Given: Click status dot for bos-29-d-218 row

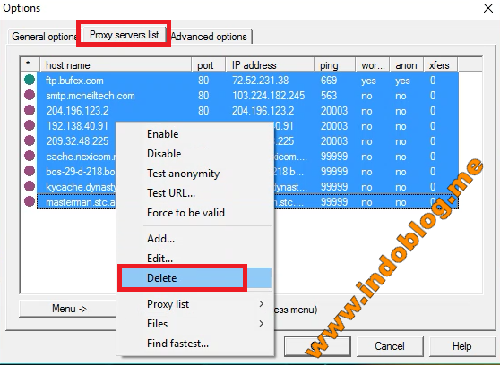Looking at the screenshot, I should point(30,171).
